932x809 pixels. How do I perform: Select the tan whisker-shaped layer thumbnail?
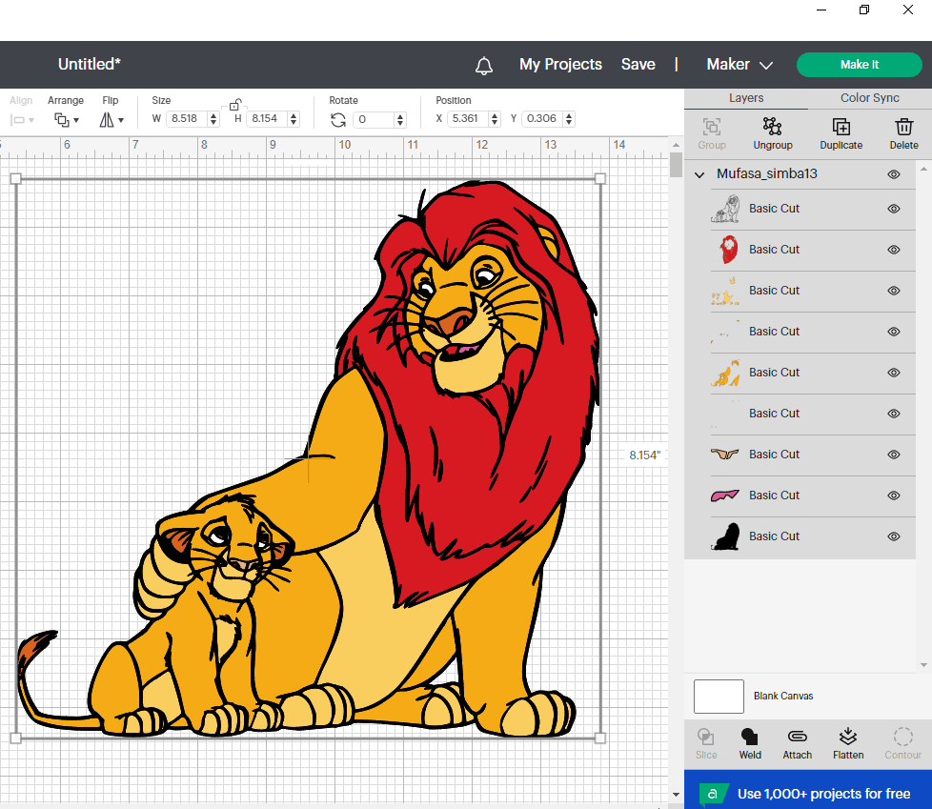pyautogui.click(x=724, y=455)
